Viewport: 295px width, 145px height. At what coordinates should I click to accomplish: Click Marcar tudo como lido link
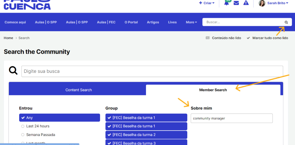pyautogui.click(x=270, y=38)
